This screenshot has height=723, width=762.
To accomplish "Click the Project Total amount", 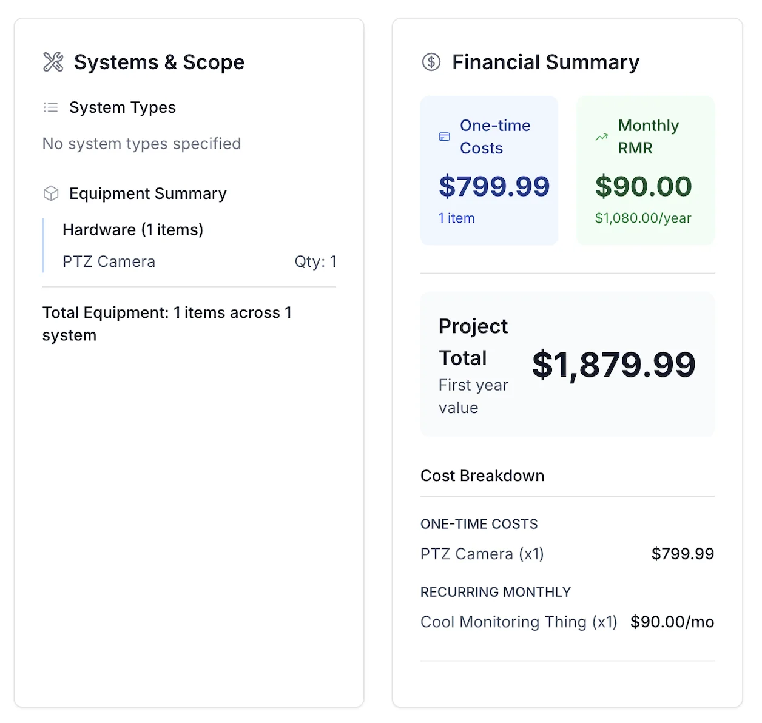I will (x=613, y=365).
